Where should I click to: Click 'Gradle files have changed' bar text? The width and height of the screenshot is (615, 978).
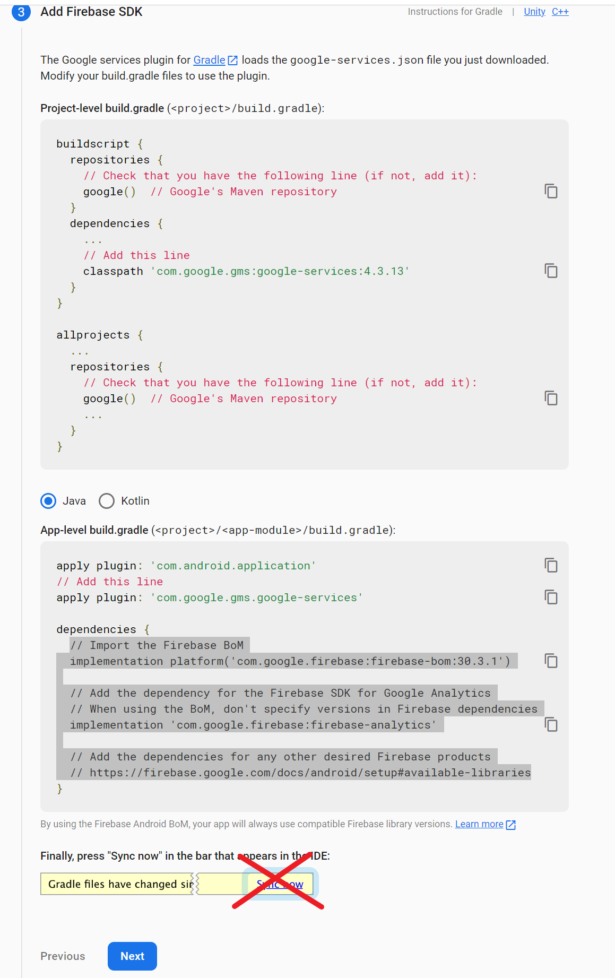120,884
